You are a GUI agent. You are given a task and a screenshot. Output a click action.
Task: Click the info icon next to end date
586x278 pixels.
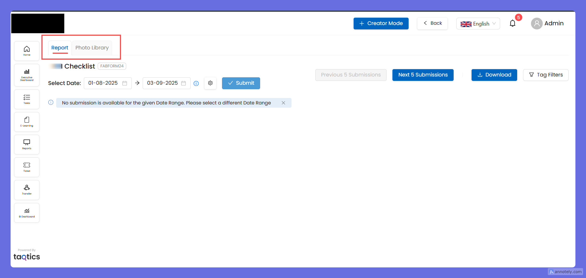(196, 84)
